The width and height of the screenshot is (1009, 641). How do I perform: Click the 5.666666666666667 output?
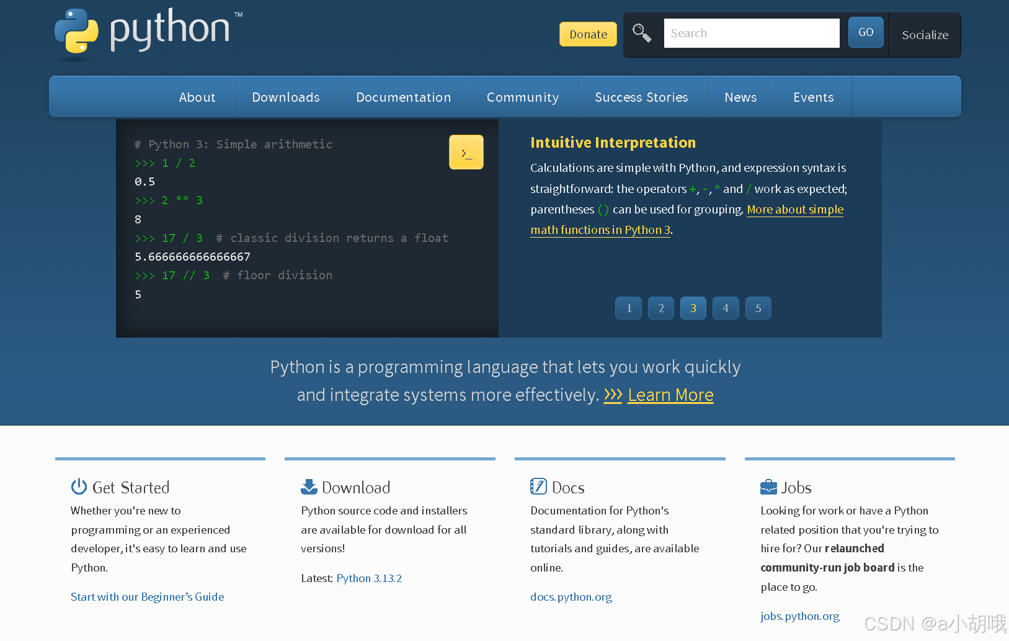click(x=192, y=256)
